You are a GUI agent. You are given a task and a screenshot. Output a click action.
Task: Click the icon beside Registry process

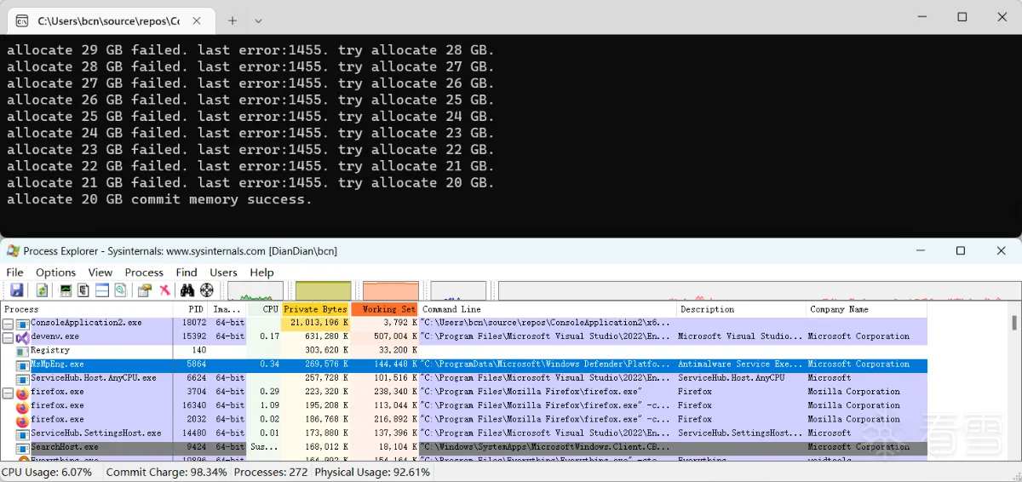[23, 351]
